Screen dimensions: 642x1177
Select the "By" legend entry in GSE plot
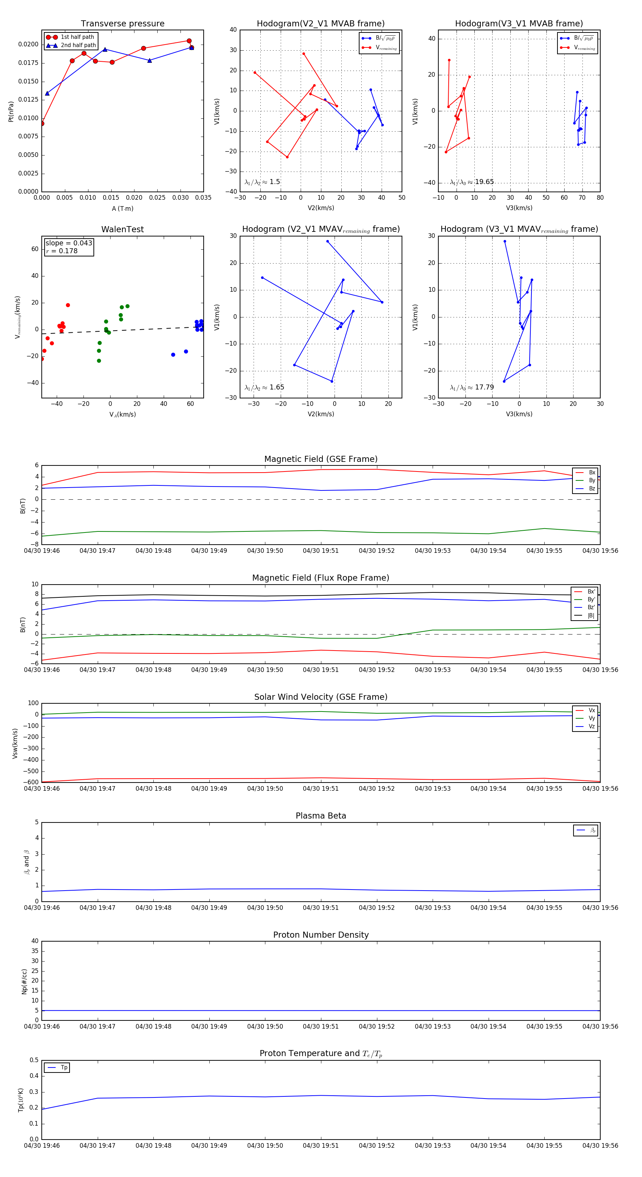point(585,480)
